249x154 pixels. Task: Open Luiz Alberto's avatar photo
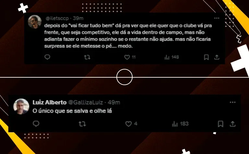[x=21, y=106]
